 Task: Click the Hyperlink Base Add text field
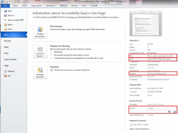click(151, 77)
